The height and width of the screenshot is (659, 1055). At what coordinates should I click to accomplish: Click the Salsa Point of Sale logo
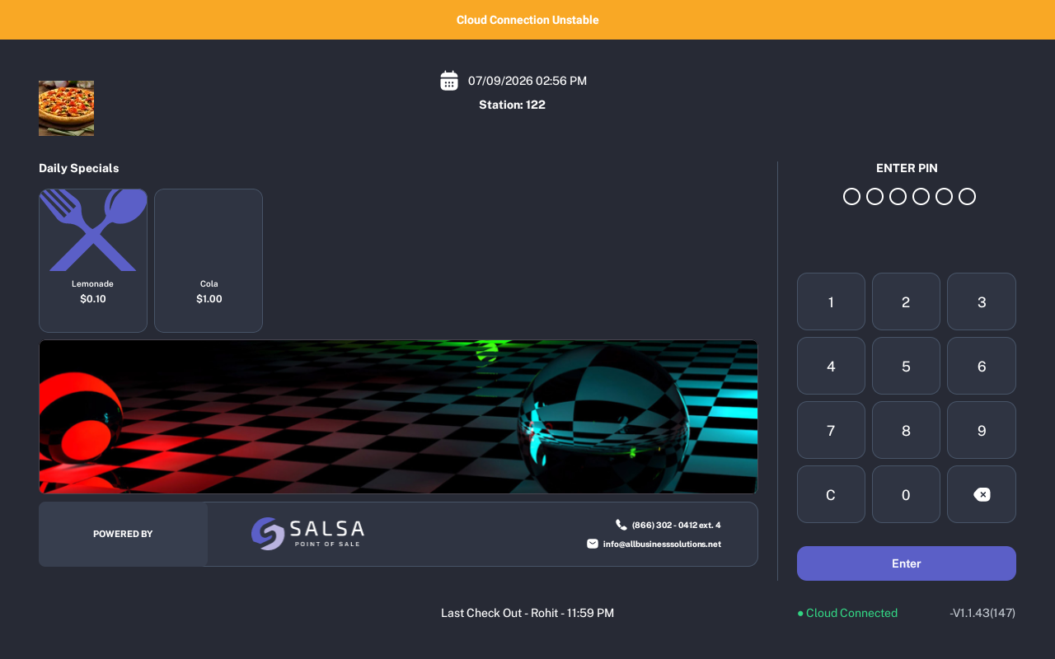coord(307,533)
